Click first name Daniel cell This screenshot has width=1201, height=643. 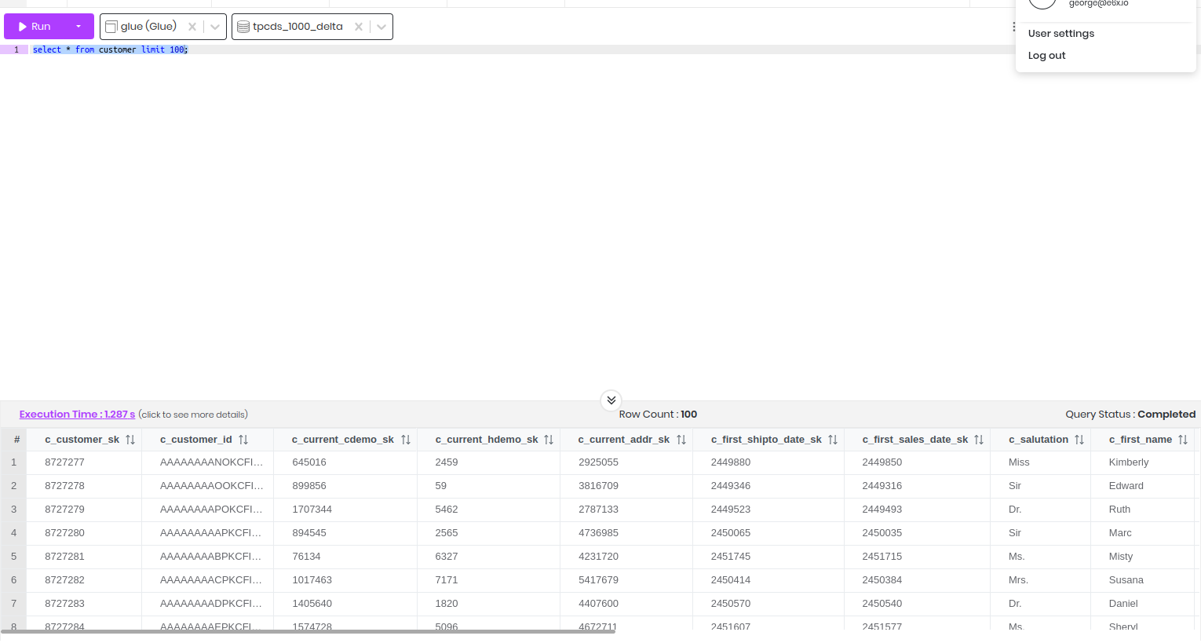point(1123,604)
